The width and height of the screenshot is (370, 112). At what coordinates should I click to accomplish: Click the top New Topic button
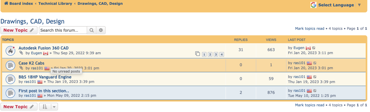(x=19, y=30)
